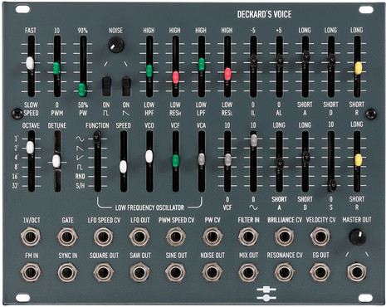Click the white LFO VCO amount slider
The height and width of the screenshot is (307, 386).
pyautogui.click(x=149, y=156)
